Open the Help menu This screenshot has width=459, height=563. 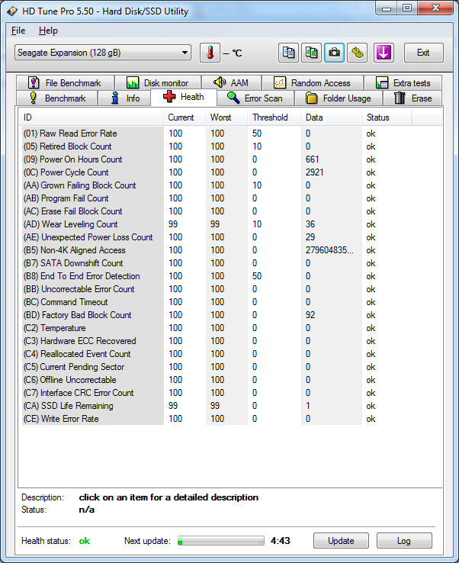pos(48,31)
